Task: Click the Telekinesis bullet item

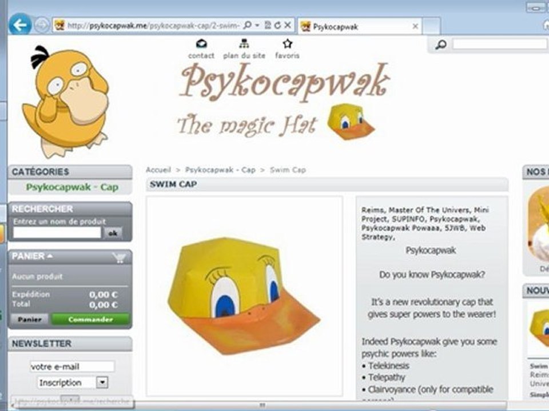Action: pos(389,365)
